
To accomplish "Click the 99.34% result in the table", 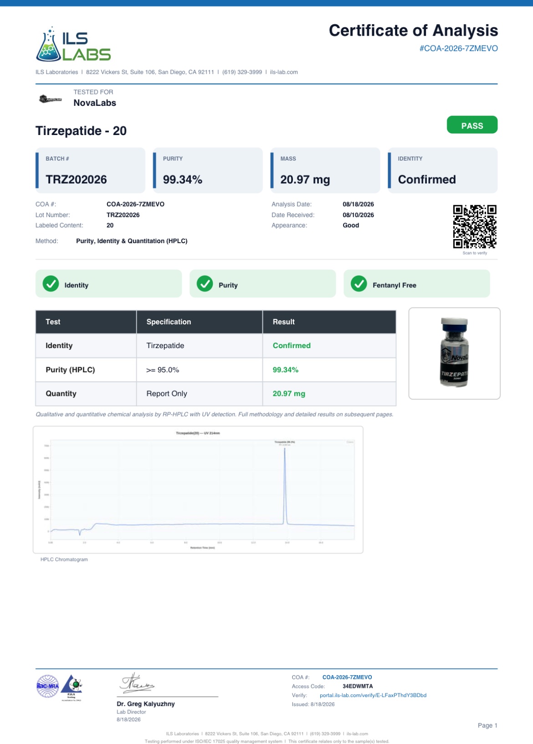I will (x=286, y=370).
